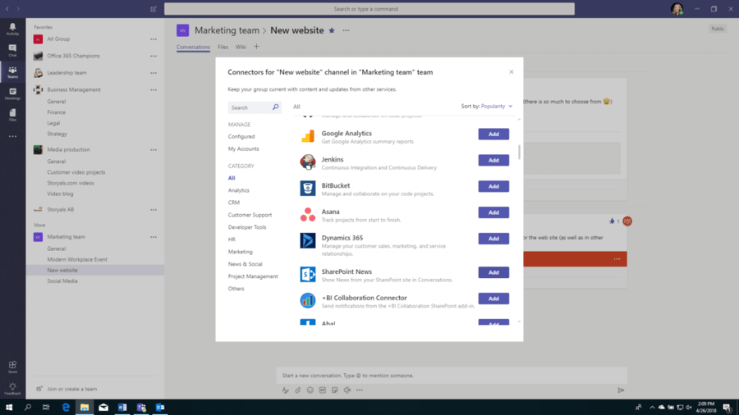Viewport: 739px width, 415px height.
Task: Open the Chat icon in sidebar
Action: pyautogui.click(x=12, y=50)
